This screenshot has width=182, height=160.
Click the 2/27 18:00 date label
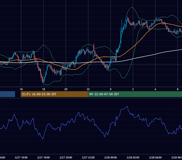[44, 157]
